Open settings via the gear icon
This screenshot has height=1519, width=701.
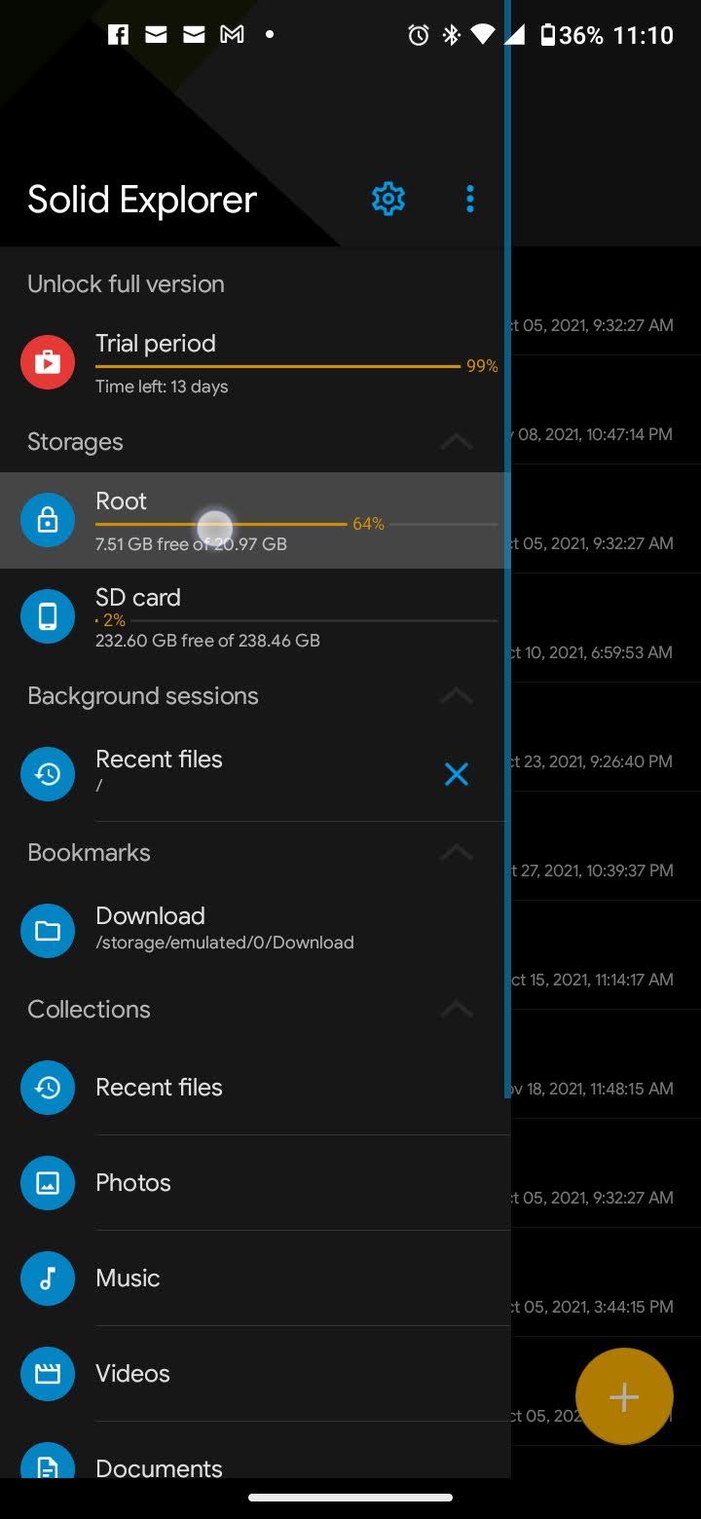(387, 199)
